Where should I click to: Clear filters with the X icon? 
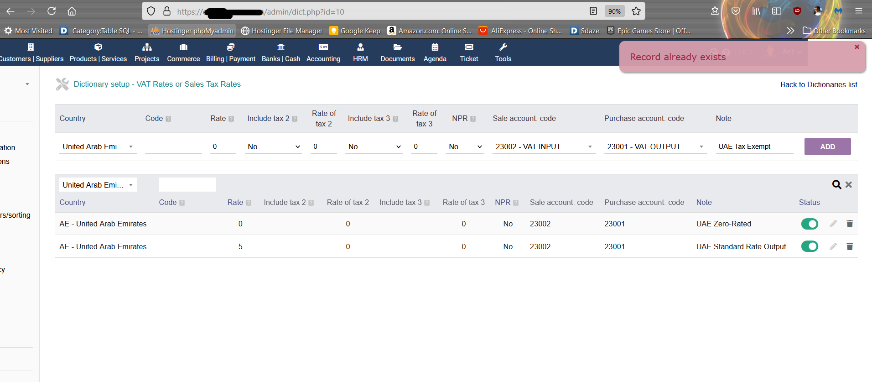(x=849, y=184)
